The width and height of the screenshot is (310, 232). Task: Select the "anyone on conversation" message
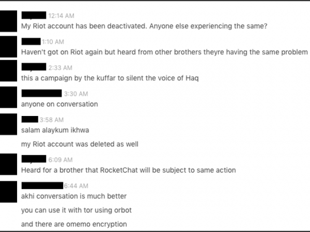click(x=59, y=104)
